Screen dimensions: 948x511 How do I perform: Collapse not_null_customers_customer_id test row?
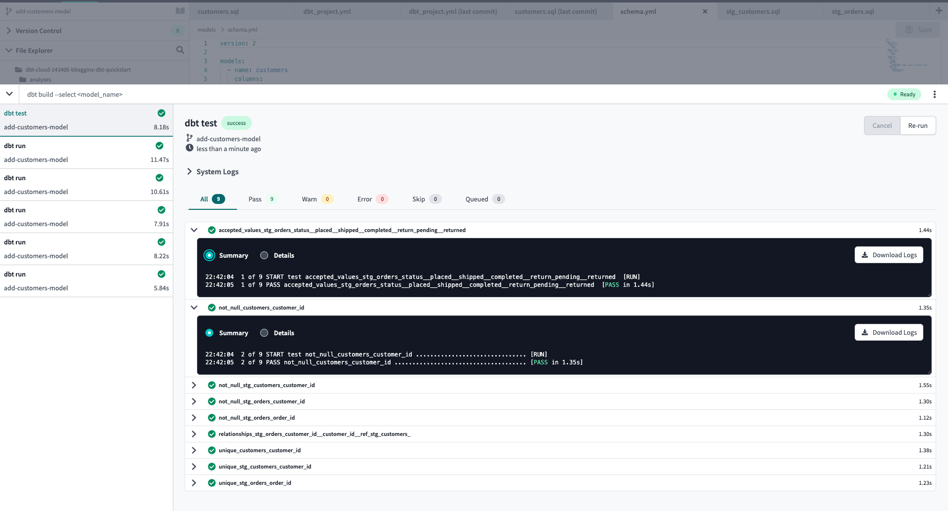pyautogui.click(x=194, y=308)
